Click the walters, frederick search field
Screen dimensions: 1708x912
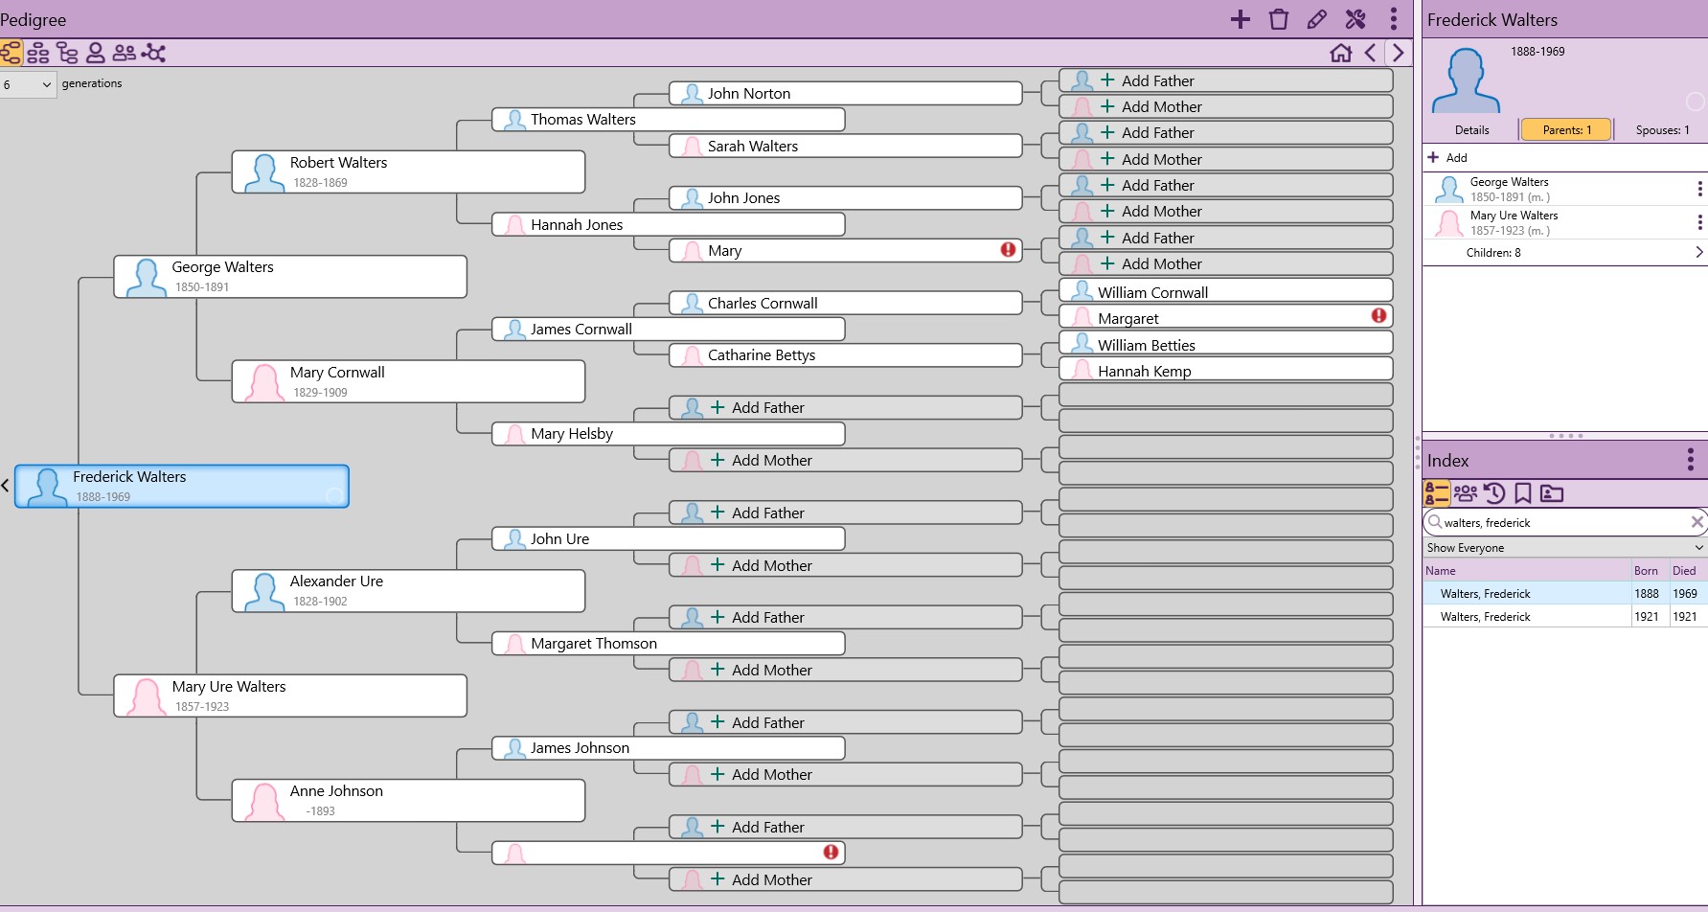tap(1565, 522)
